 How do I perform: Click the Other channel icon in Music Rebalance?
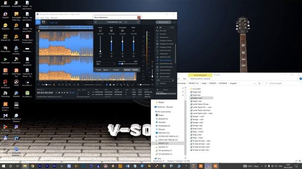[x=133, y=31]
